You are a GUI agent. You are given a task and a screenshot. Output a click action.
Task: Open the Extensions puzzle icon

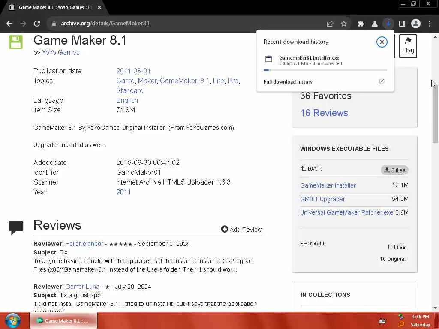tap(361, 24)
